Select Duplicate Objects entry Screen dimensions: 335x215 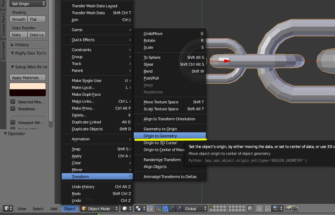(97, 129)
